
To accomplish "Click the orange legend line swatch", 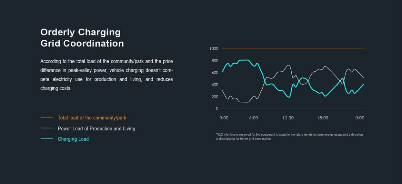I will point(46,118).
